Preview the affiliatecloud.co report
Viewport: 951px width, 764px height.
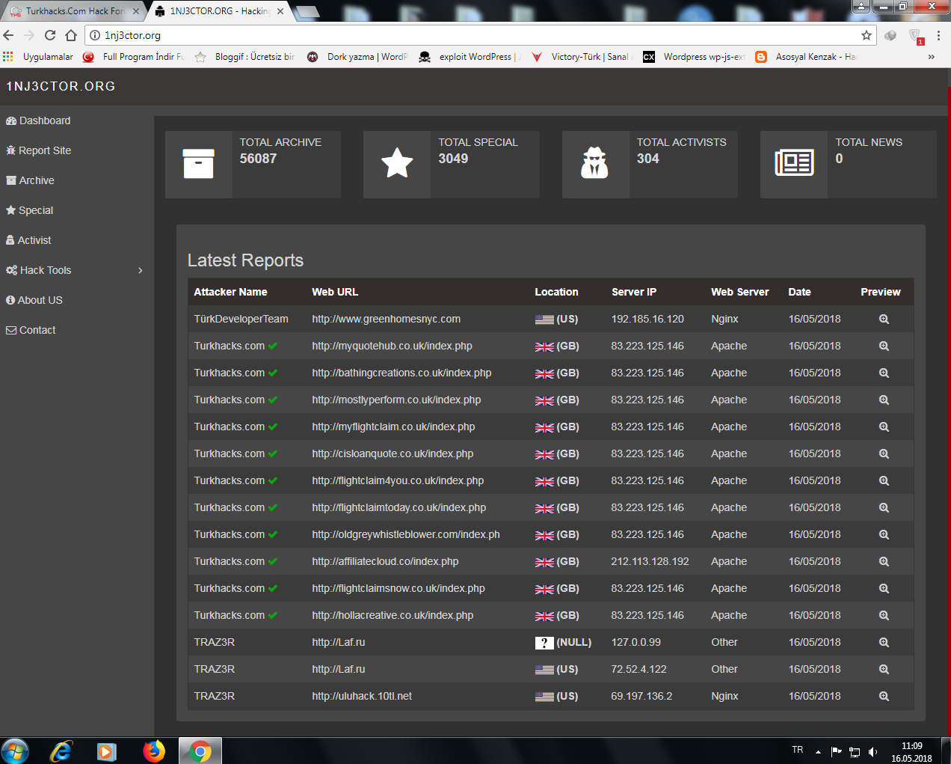(x=884, y=561)
